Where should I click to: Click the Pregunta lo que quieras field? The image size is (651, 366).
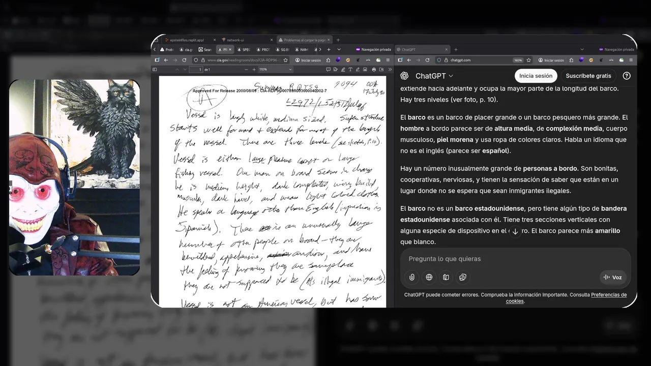point(515,259)
